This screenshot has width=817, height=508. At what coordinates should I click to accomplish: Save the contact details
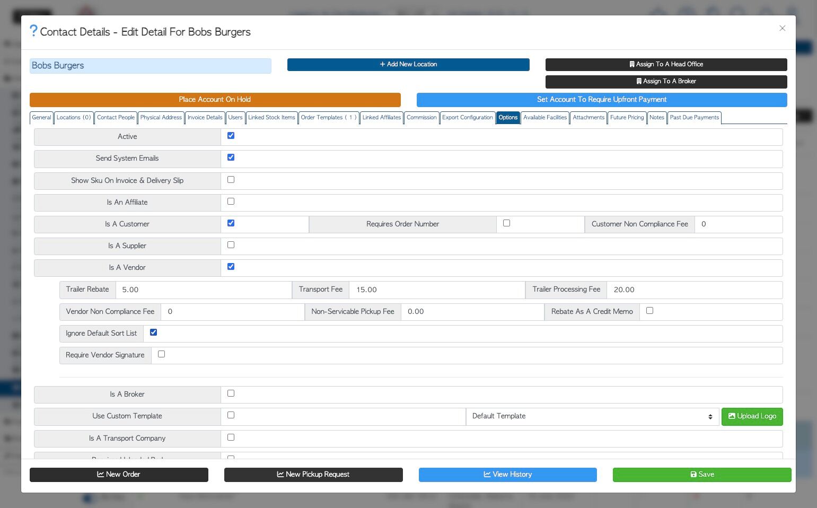click(x=702, y=475)
